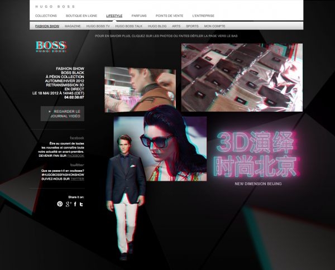Image resolution: width=335 pixels, height=270 pixels.
Task: Click the Pinterest share icon
Action: [x=60, y=204]
